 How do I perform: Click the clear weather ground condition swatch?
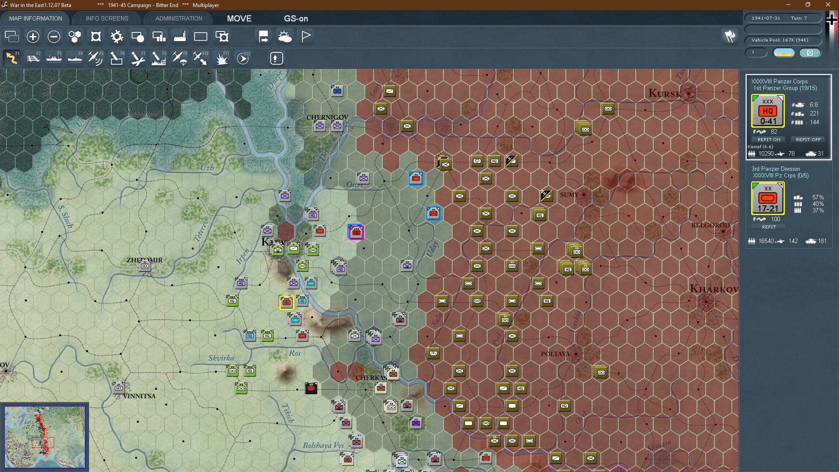[784, 53]
